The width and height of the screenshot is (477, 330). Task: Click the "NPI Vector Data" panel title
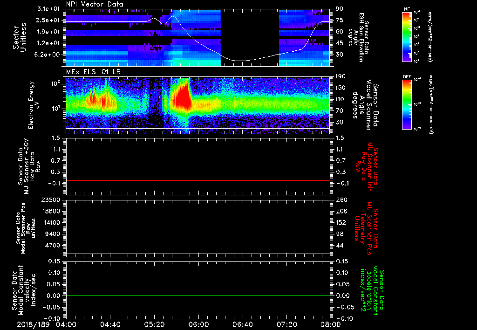(95, 4)
